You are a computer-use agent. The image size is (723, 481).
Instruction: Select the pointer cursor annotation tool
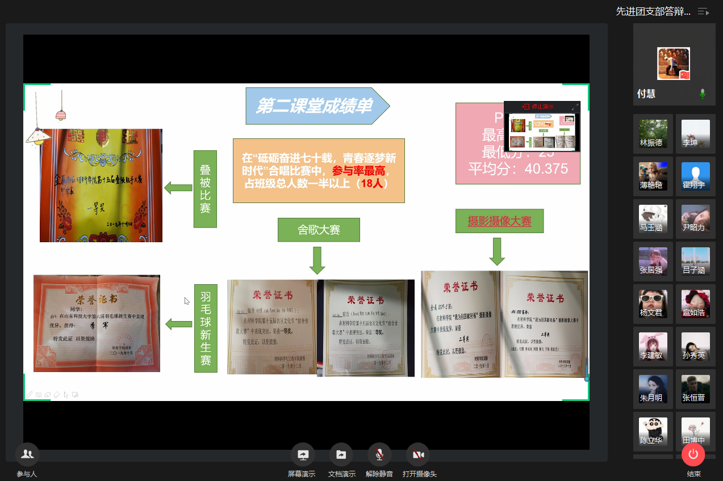(x=66, y=394)
